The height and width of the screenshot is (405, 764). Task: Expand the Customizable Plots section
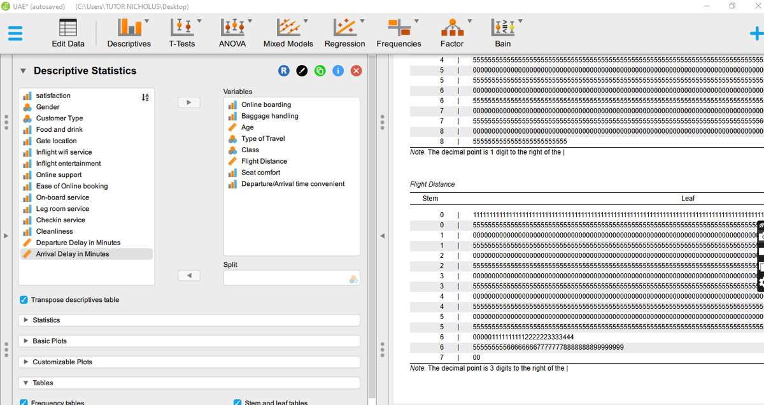(x=189, y=362)
